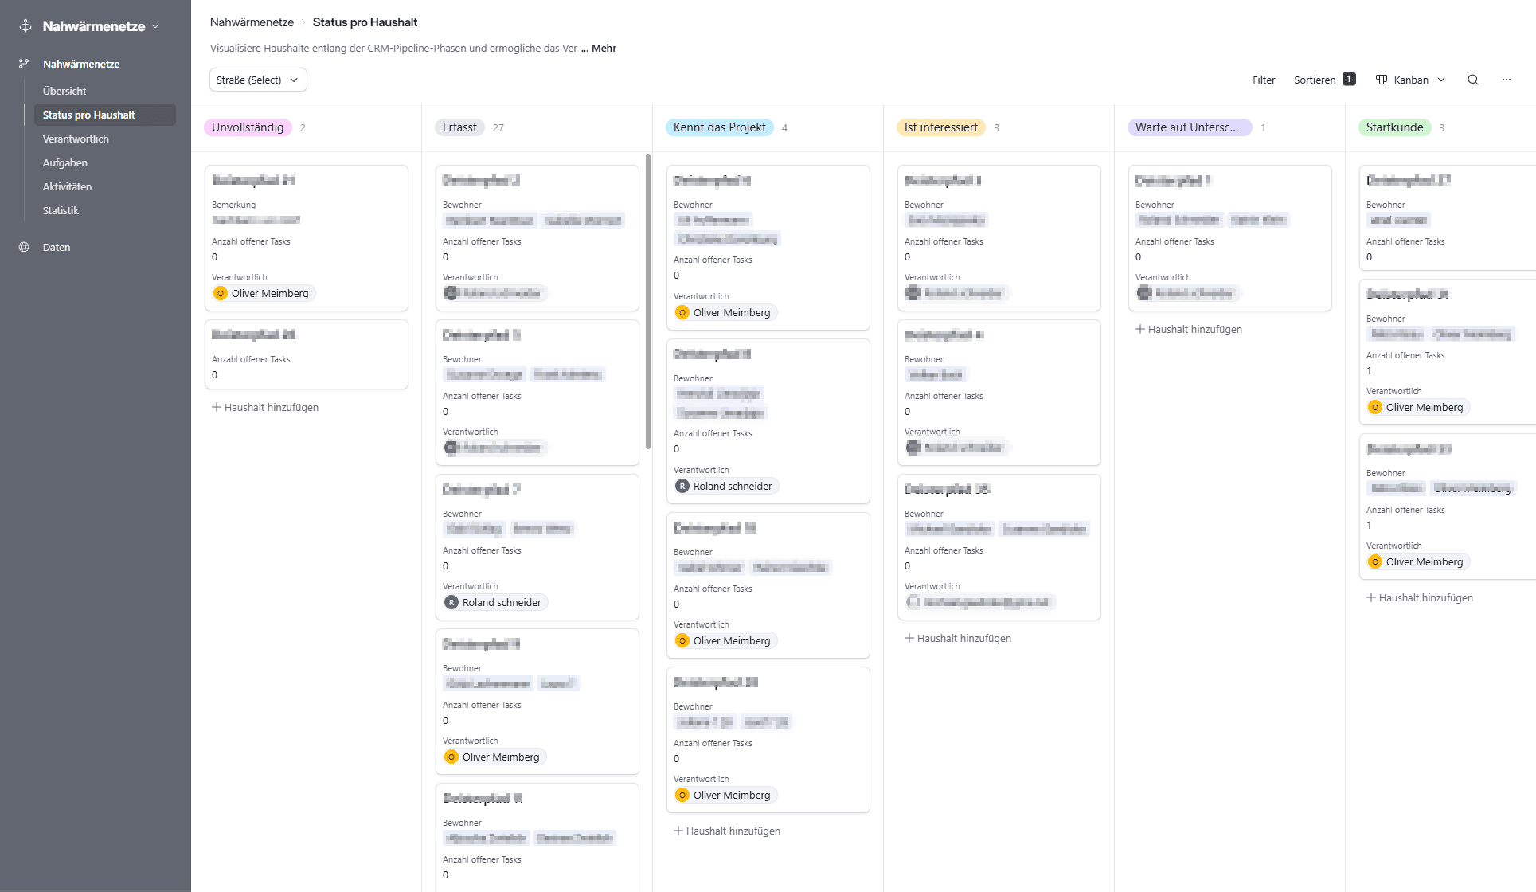Screen dimensions: 1536x892
Task: Expand the Nahwärmenetze workspace chevron
Action: [155, 26]
